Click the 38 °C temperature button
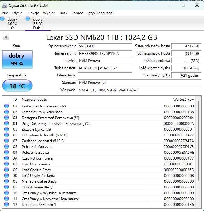The width and height of the screenshot is (204, 211). (x=17, y=86)
